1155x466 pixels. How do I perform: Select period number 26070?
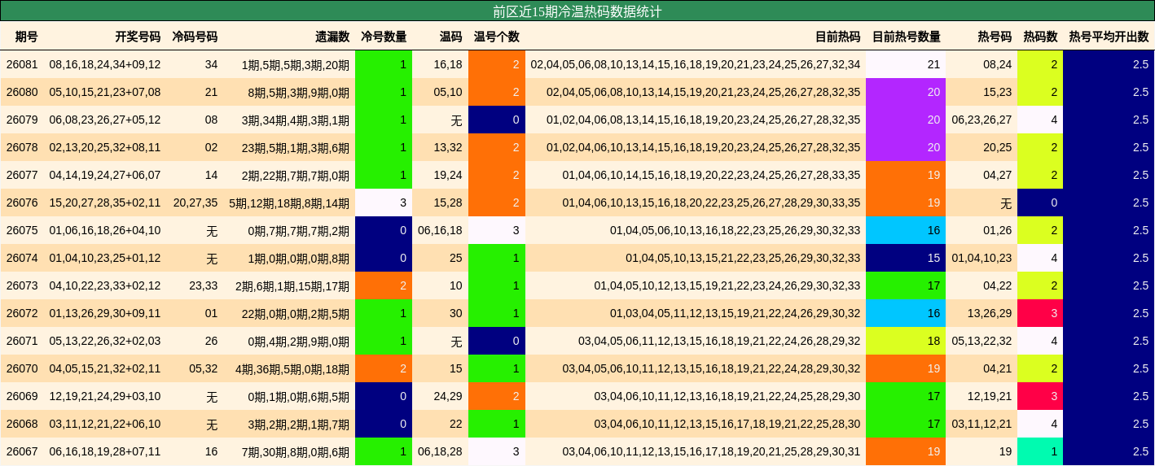pyautogui.click(x=22, y=368)
